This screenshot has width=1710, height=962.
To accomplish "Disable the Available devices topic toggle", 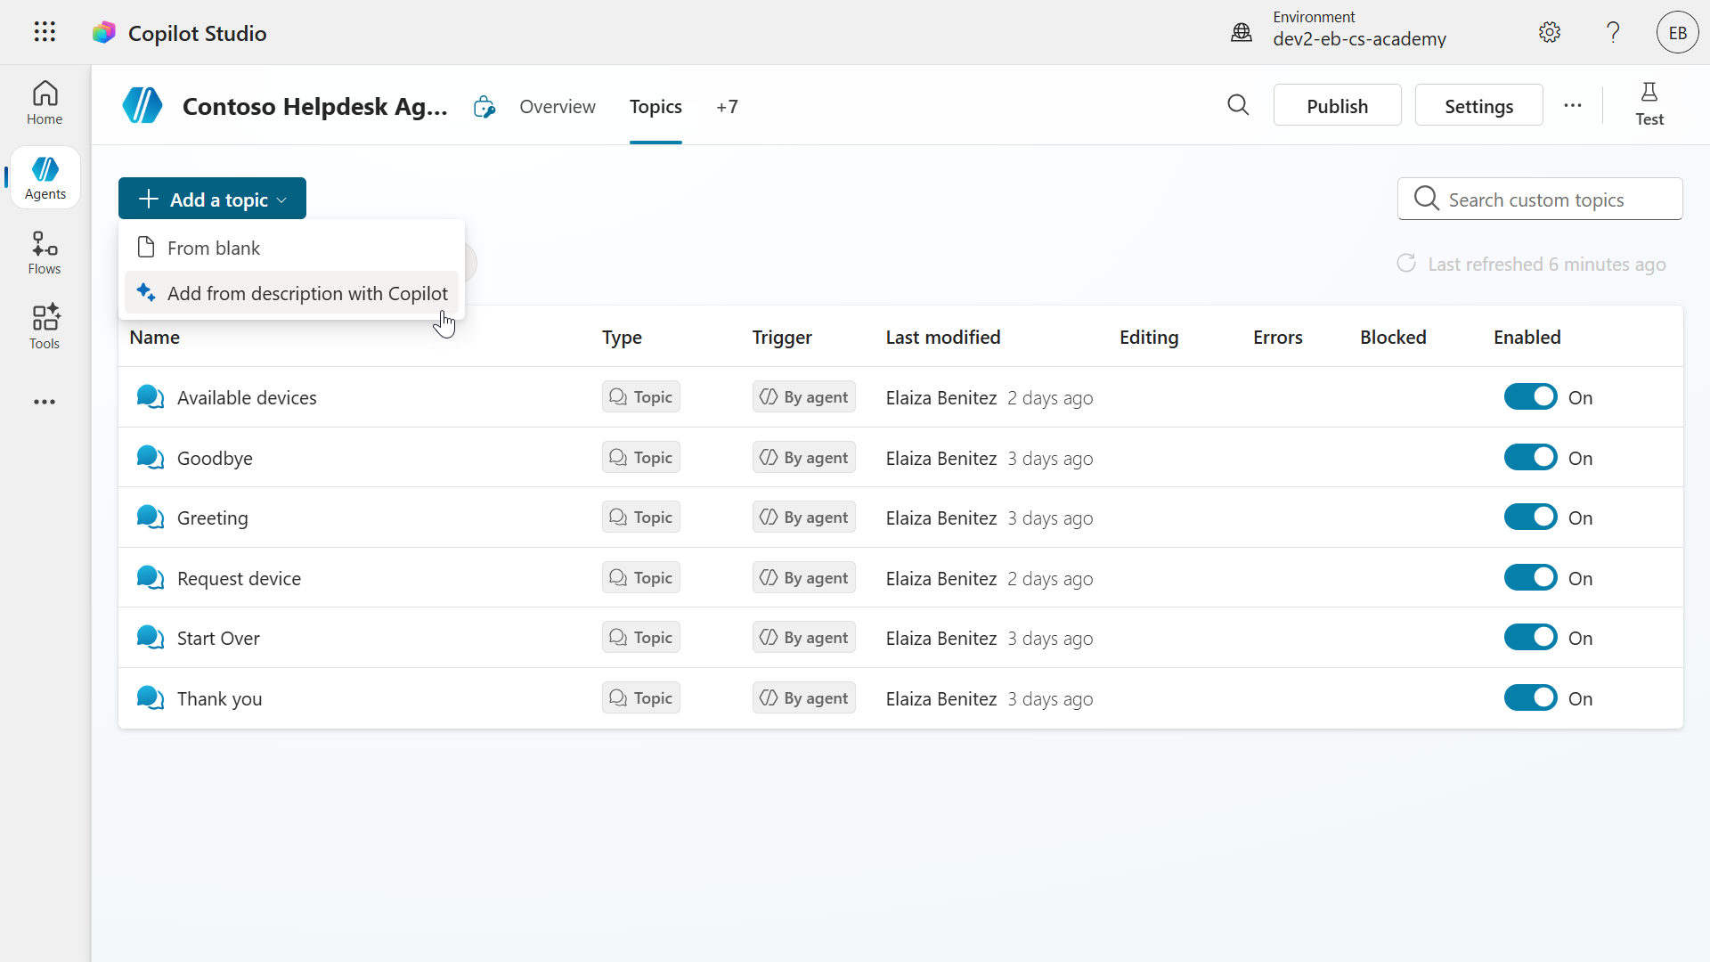I will click(x=1530, y=397).
